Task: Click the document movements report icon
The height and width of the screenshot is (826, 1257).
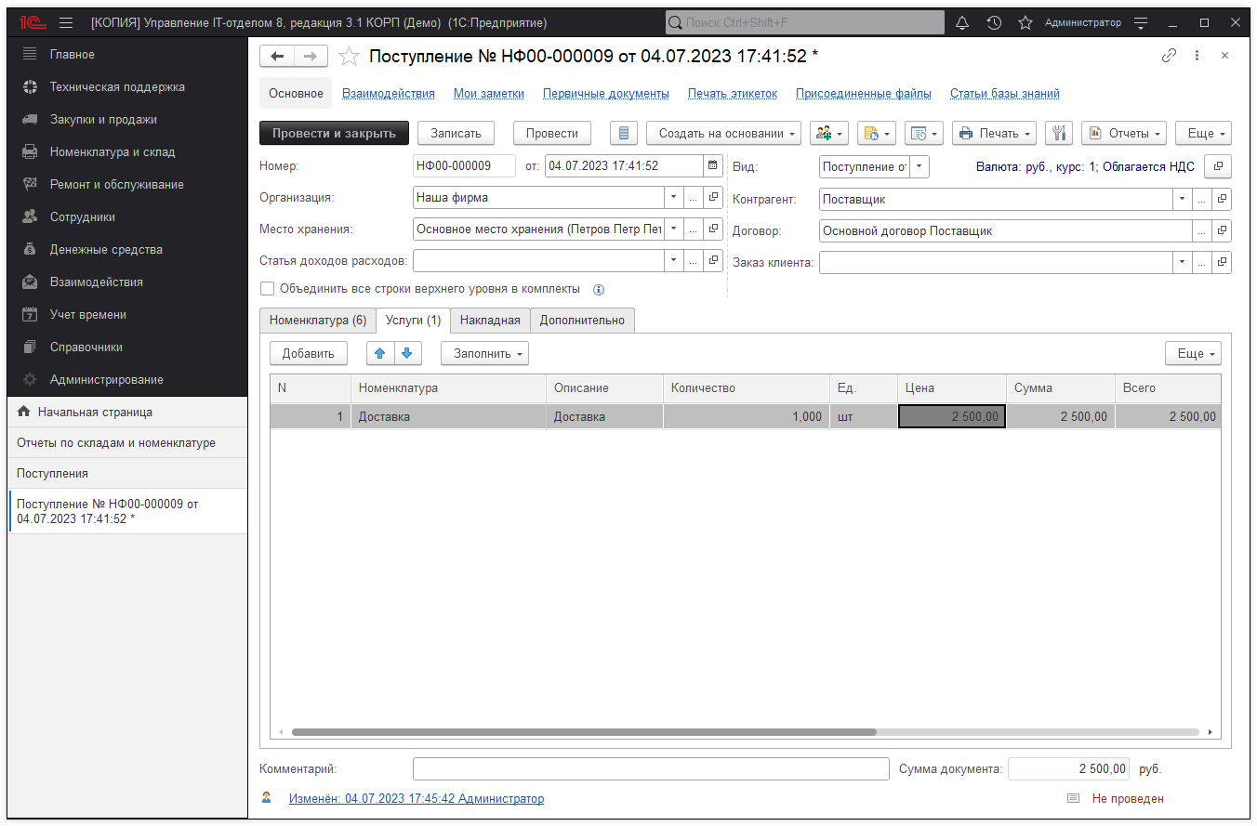Action: click(x=623, y=134)
